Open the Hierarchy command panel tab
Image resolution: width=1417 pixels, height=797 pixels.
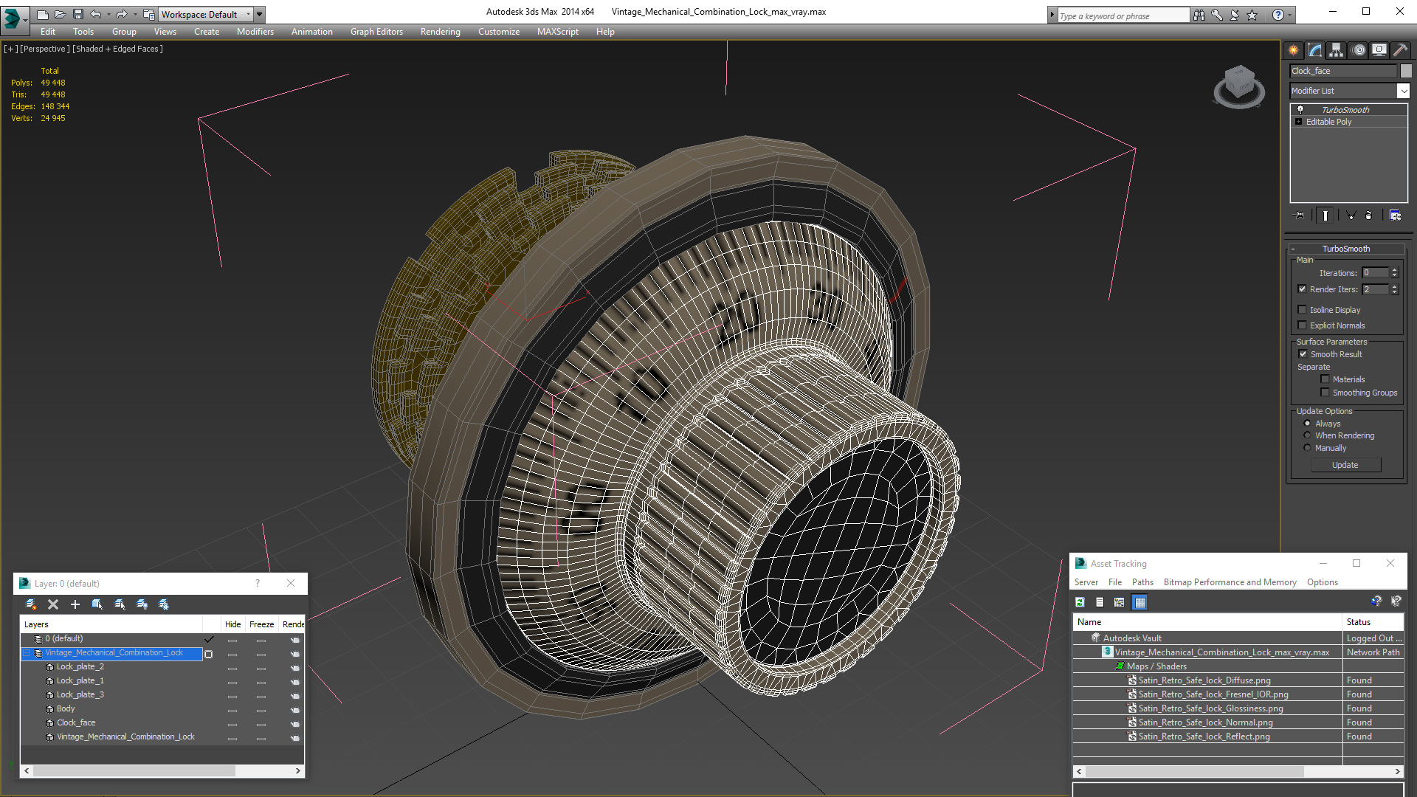click(x=1337, y=50)
